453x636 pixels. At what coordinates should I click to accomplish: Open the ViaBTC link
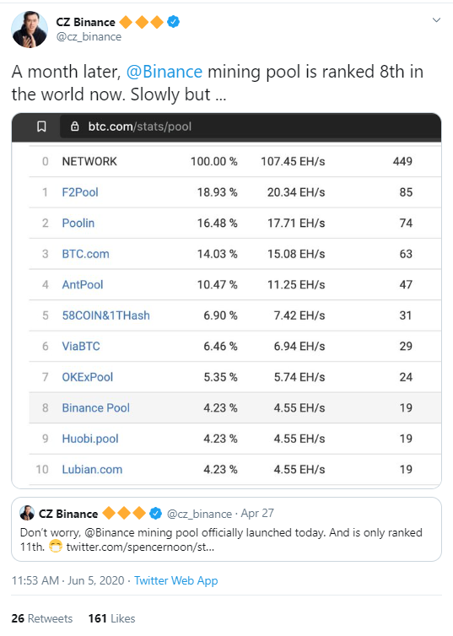pyautogui.click(x=81, y=347)
